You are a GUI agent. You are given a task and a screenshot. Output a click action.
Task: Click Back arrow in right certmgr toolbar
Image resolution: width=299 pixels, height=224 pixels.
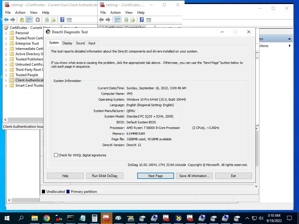tap(101, 20)
